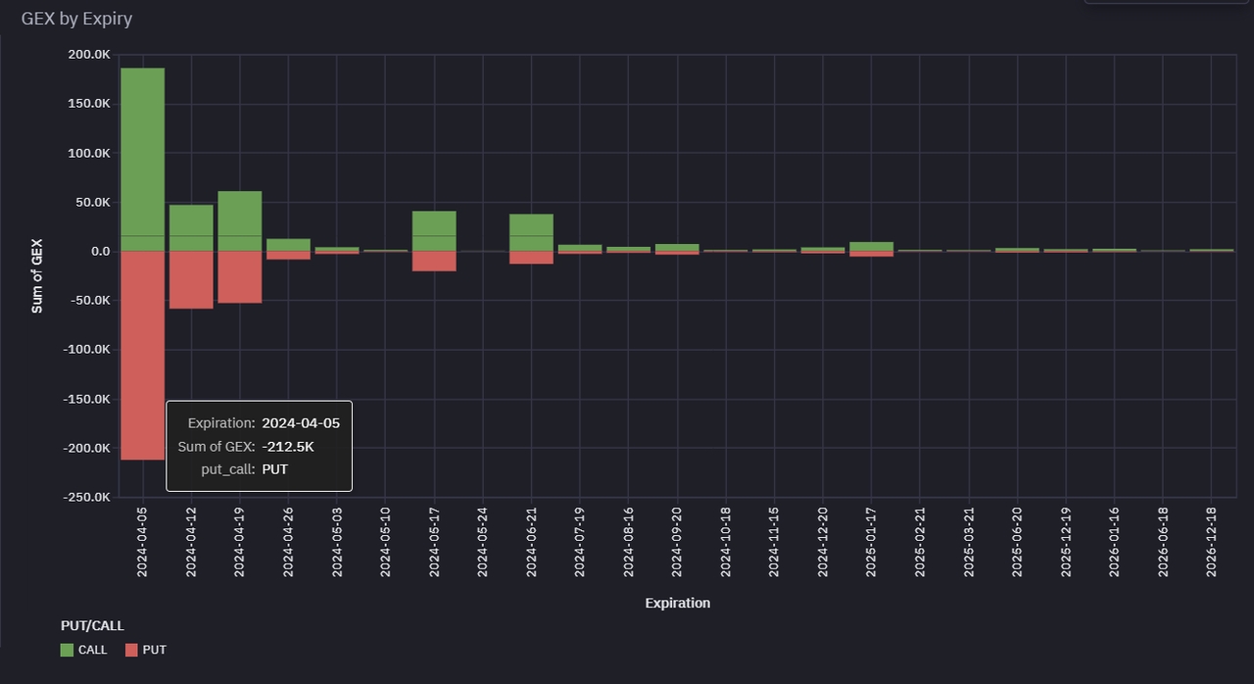The image size is (1254, 684).
Task: Click the red PUT legend color swatch
Action: tap(131, 650)
